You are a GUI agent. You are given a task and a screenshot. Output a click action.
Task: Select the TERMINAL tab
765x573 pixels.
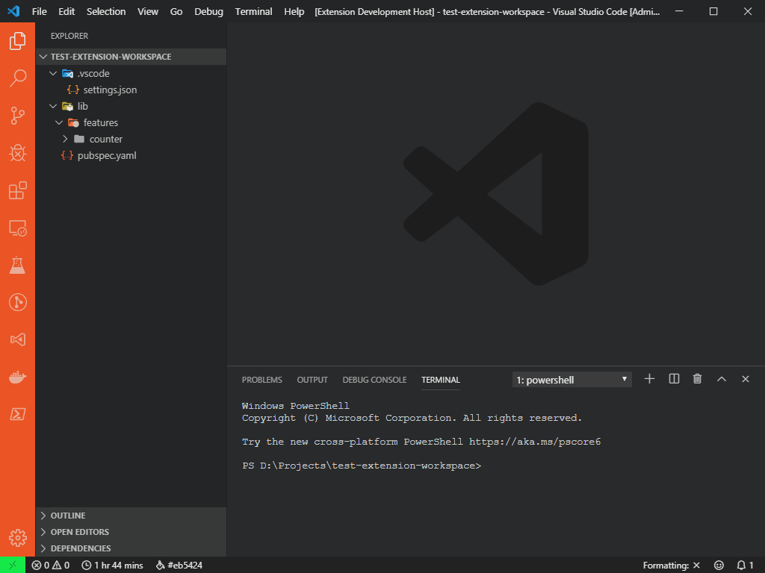[441, 380]
